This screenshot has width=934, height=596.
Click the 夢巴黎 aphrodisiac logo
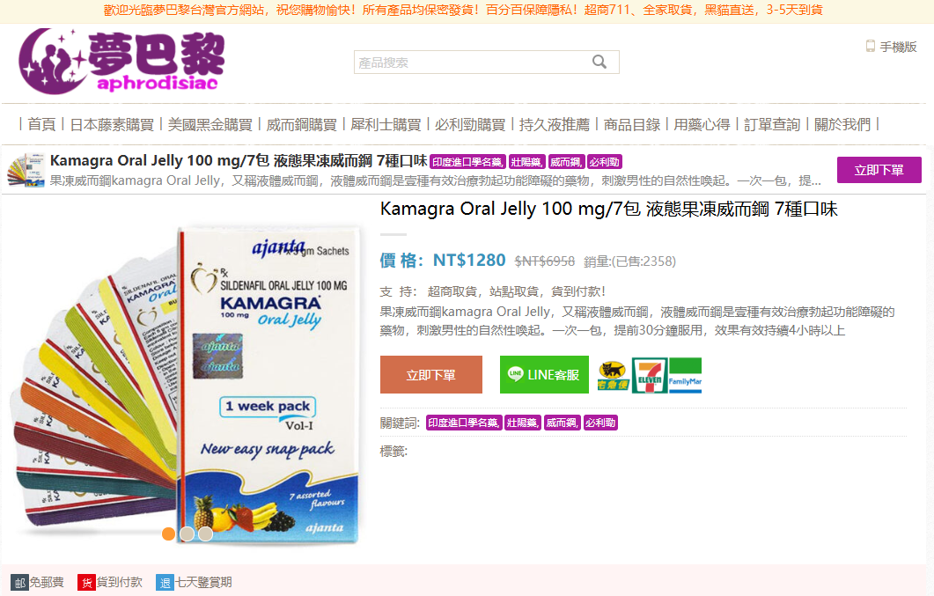point(121,62)
